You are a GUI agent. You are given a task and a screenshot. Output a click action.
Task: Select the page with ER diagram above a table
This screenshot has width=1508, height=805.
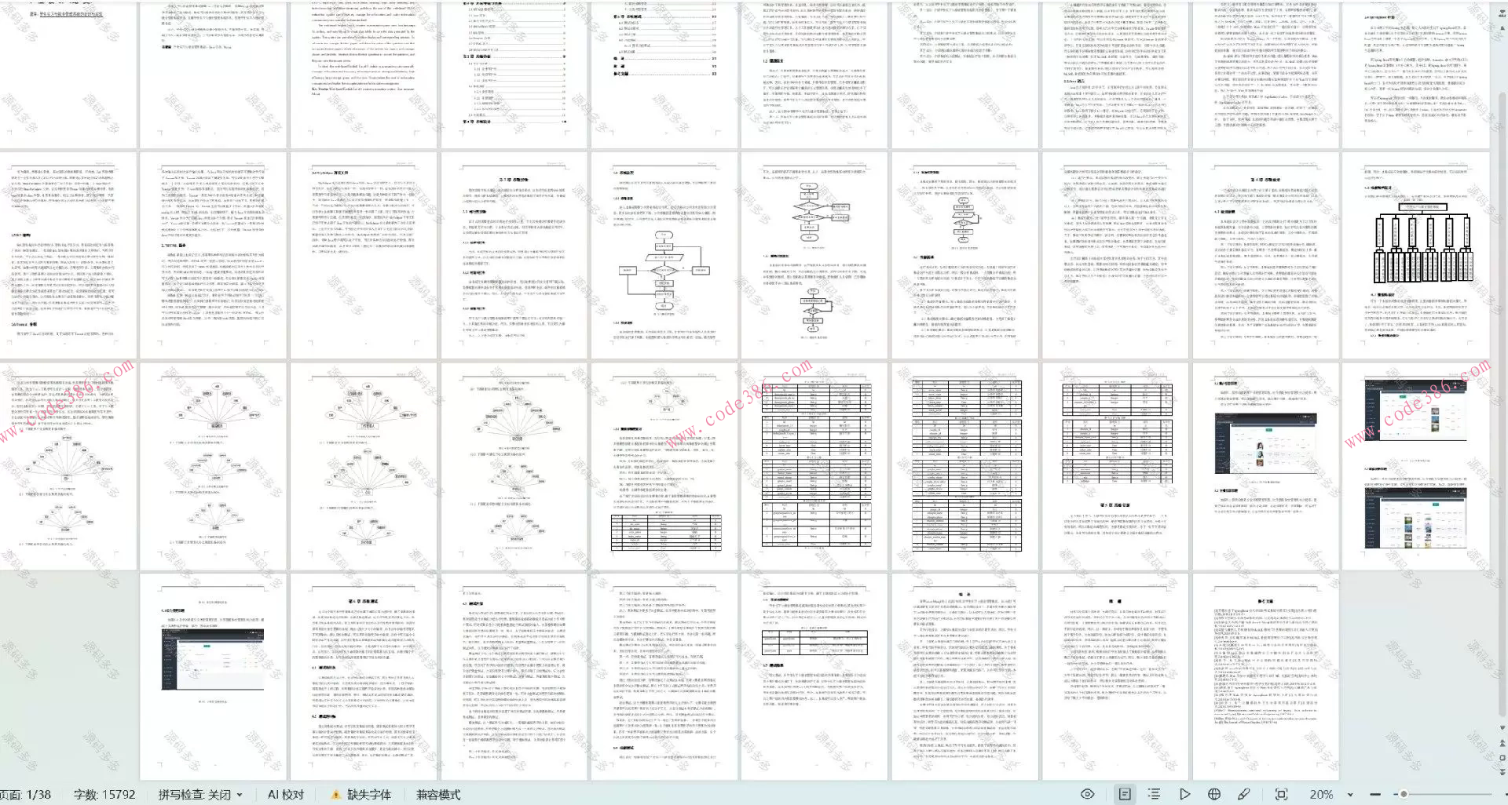664,466
